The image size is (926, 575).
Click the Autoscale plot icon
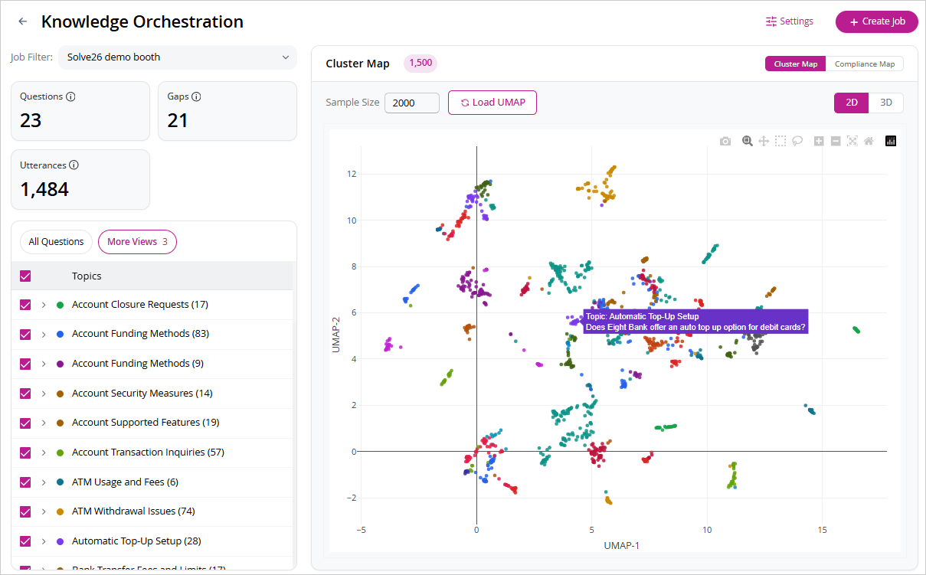tap(852, 141)
